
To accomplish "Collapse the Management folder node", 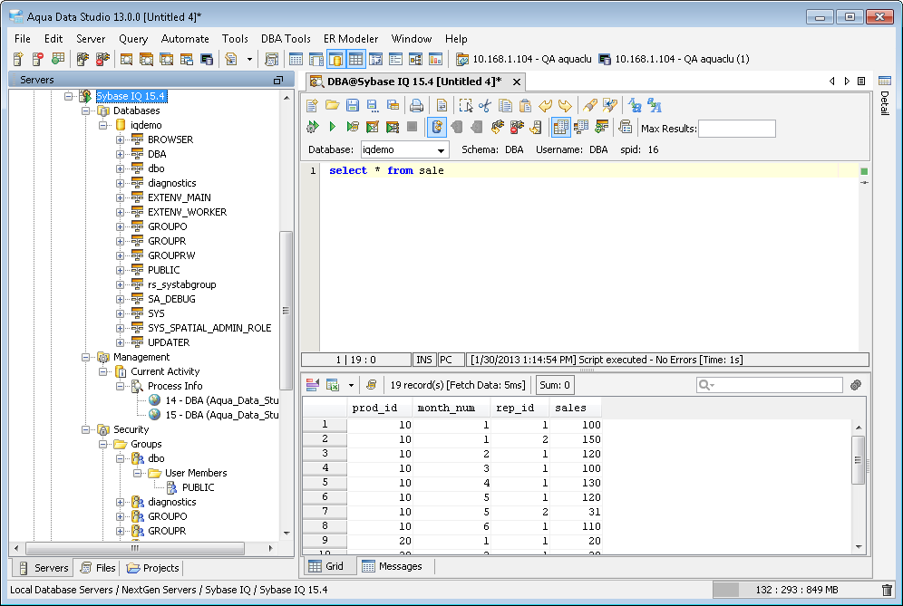I will pyautogui.click(x=86, y=358).
